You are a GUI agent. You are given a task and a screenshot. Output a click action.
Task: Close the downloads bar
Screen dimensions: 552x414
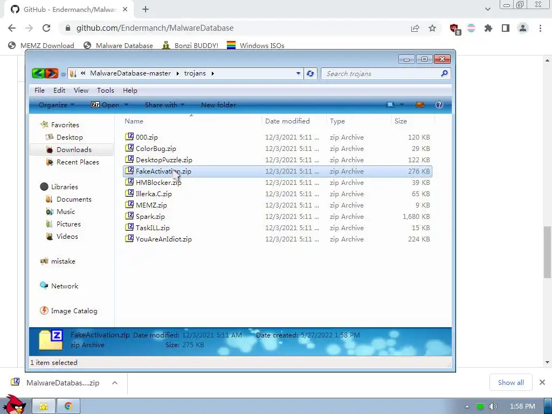coord(542,382)
